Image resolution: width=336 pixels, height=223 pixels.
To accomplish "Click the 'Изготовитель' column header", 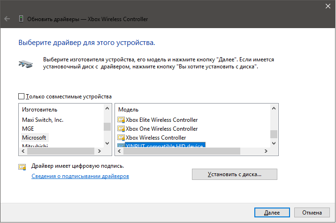I will (39, 110).
